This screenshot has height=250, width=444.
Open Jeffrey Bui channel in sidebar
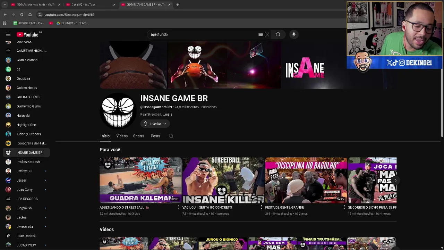[26, 171]
